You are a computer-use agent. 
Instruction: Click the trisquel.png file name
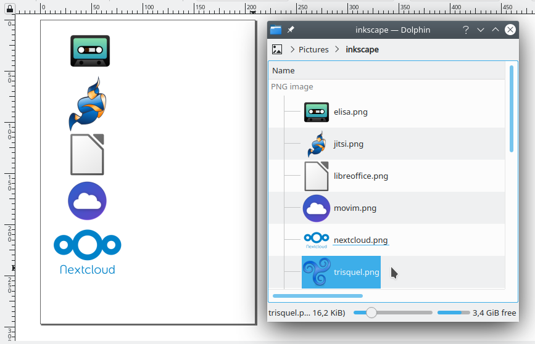[x=357, y=272]
